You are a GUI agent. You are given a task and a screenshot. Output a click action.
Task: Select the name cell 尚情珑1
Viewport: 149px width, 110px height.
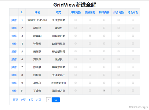(x=37, y=36)
